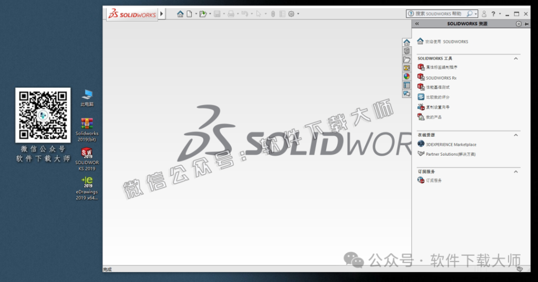Collapse section containing 3DEXPERIENCE Marketplace
Image resolution: width=538 pixels, height=282 pixels.
pyautogui.click(x=516, y=135)
